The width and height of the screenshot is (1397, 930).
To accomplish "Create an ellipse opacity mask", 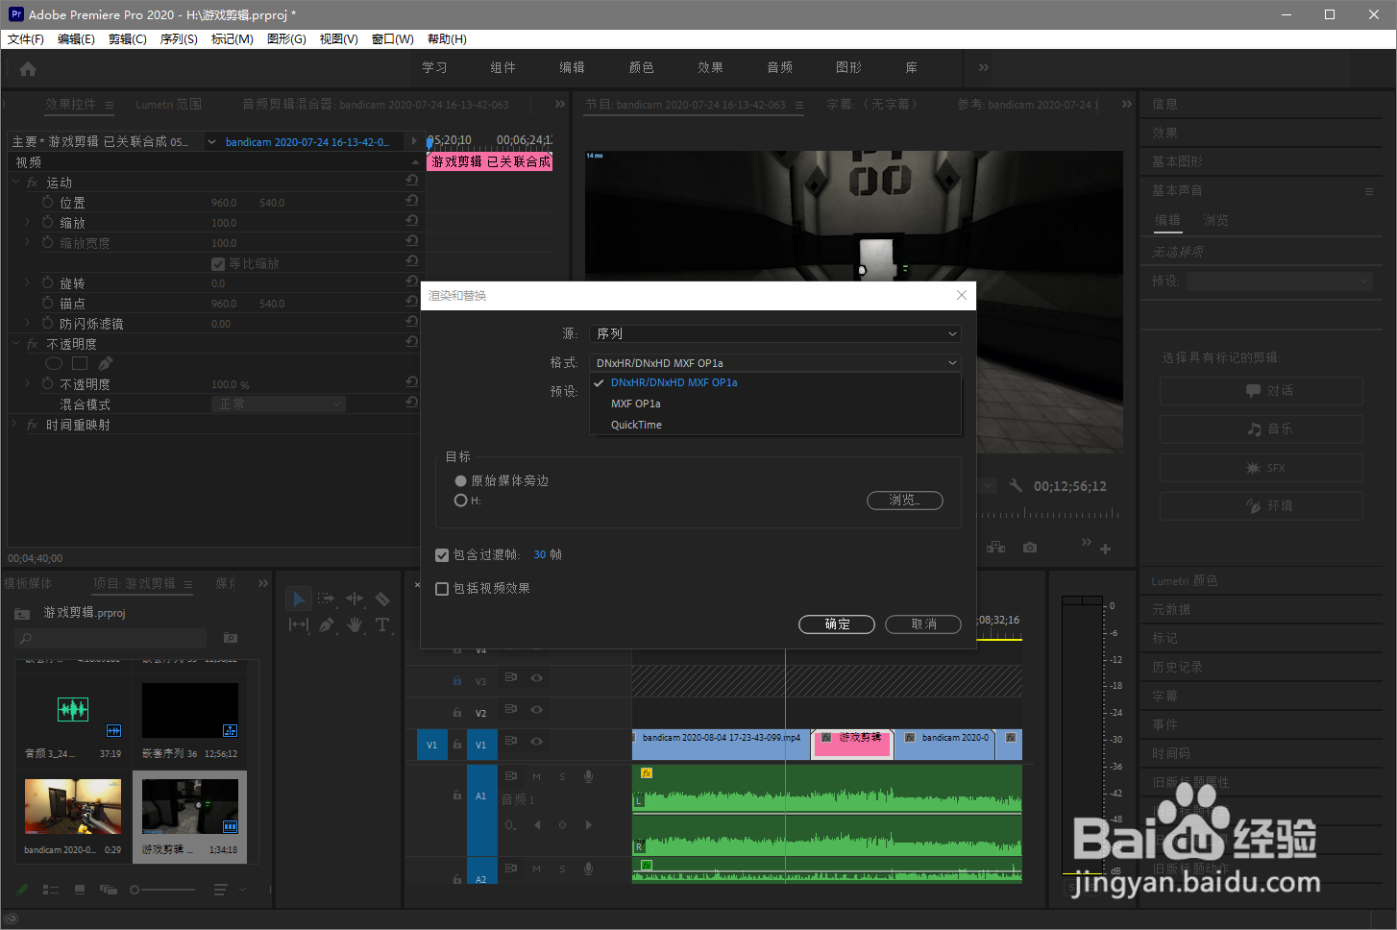I will pyautogui.click(x=54, y=363).
